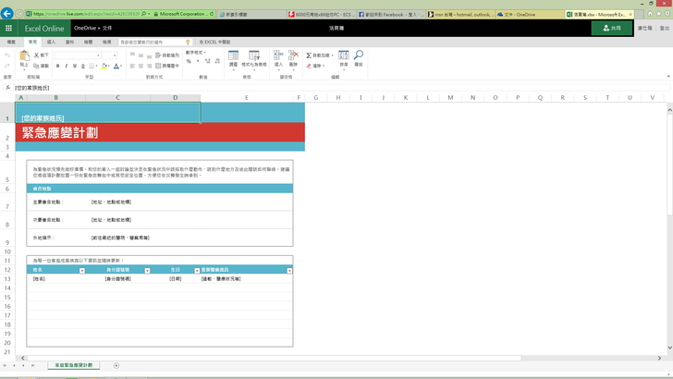The height and width of the screenshot is (379, 673).
Task: Click the fill color bucket icon
Action: point(104,67)
